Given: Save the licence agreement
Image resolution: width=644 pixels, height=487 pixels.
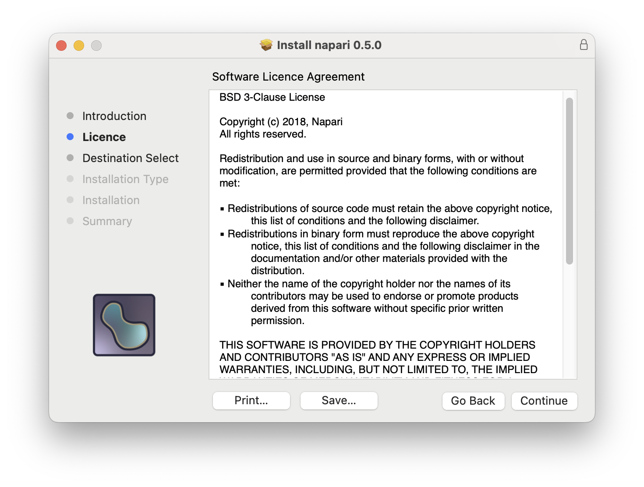Looking at the screenshot, I should [x=339, y=400].
